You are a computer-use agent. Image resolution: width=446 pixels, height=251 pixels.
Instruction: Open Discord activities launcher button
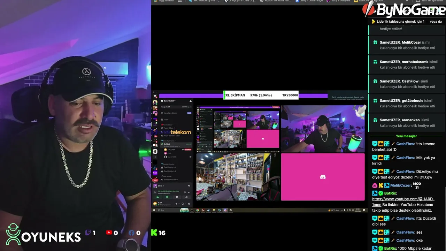click(x=177, y=197)
